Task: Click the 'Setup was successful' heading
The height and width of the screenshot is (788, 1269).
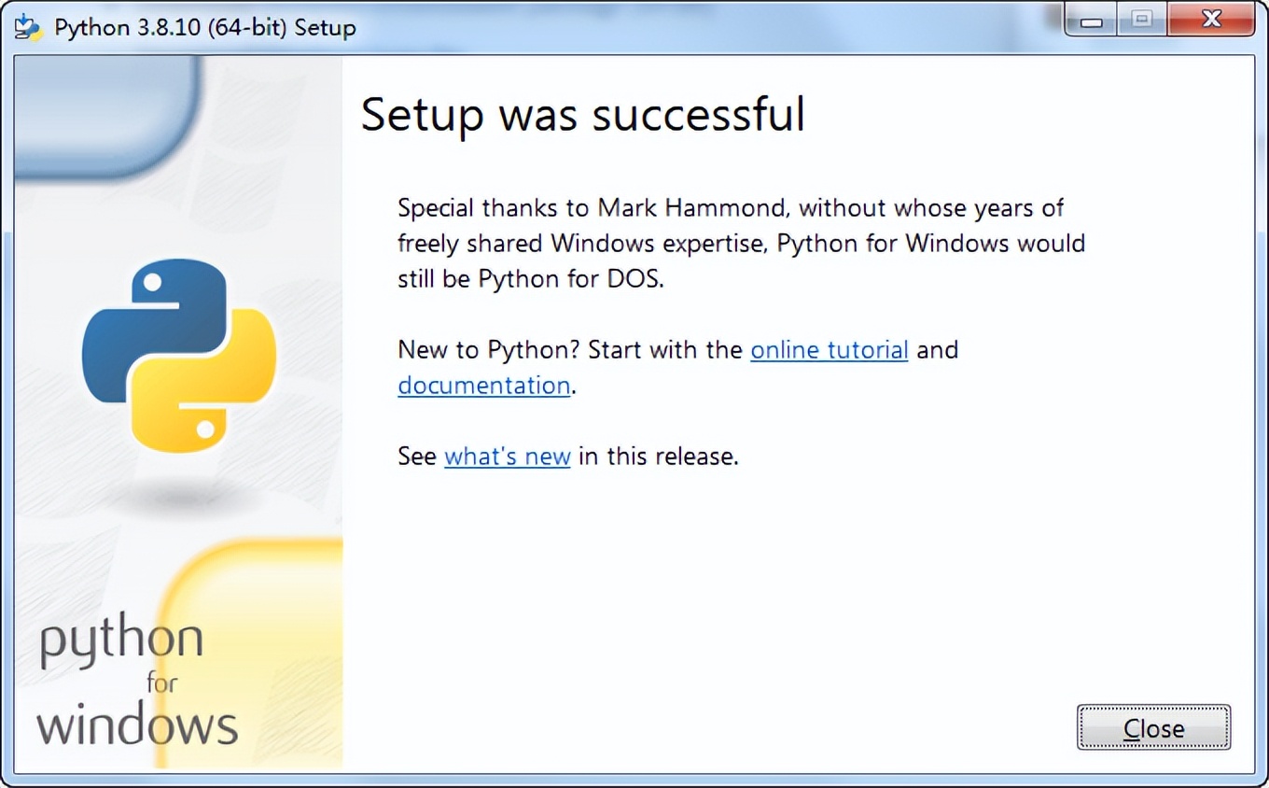Action: [x=582, y=115]
